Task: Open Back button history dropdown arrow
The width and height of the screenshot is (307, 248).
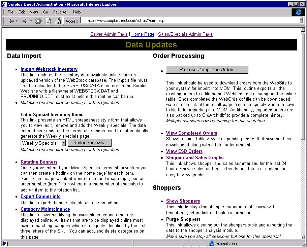Action: (x=17, y=21)
